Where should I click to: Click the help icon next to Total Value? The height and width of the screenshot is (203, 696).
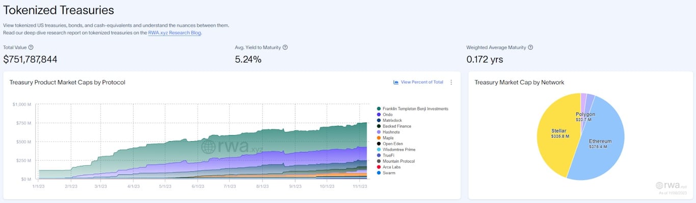(31, 47)
